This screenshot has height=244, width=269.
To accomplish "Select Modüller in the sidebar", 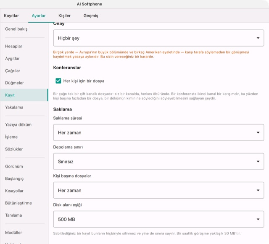I will click(x=24, y=233).
